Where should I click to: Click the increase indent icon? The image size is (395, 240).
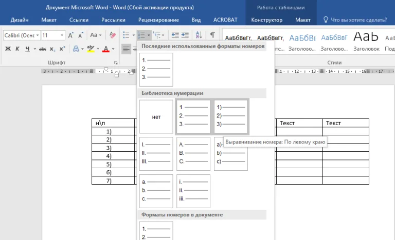click(x=185, y=35)
